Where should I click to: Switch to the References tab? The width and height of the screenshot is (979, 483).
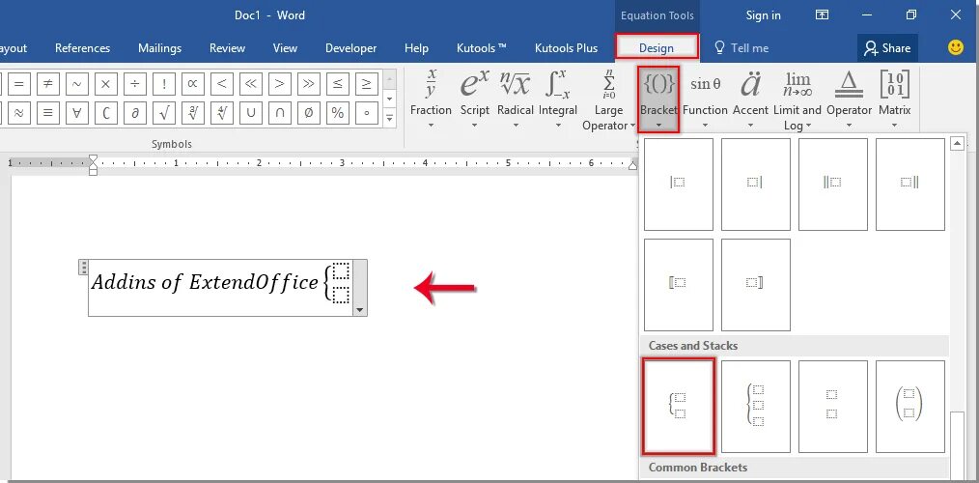pyautogui.click(x=82, y=48)
